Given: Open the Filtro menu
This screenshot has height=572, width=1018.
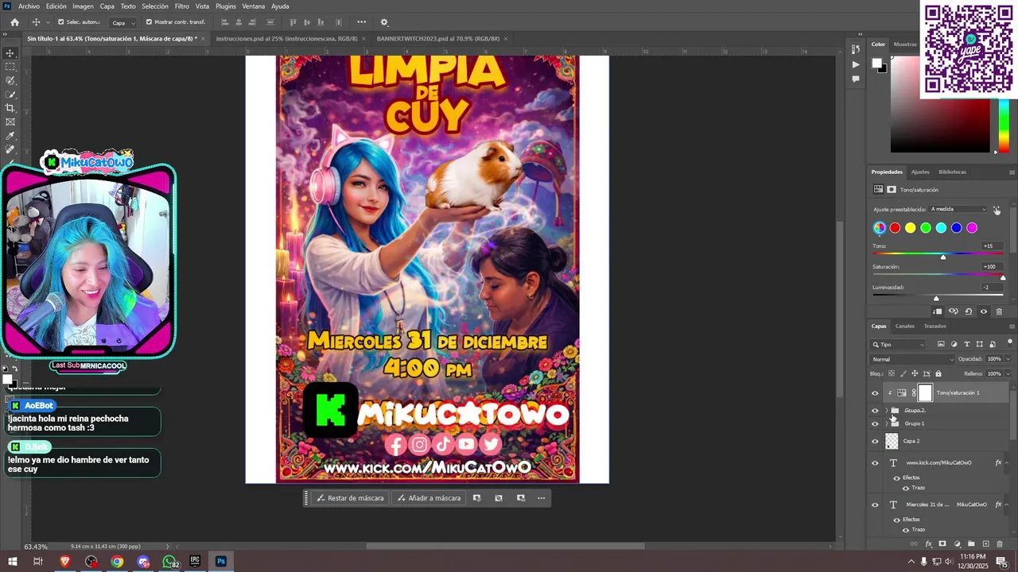Looking at the screenshot, I should coord(182,6).
